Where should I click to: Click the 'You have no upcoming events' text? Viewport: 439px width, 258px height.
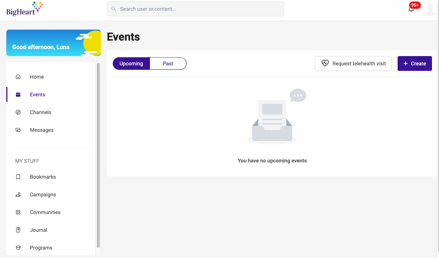[272, 161]
